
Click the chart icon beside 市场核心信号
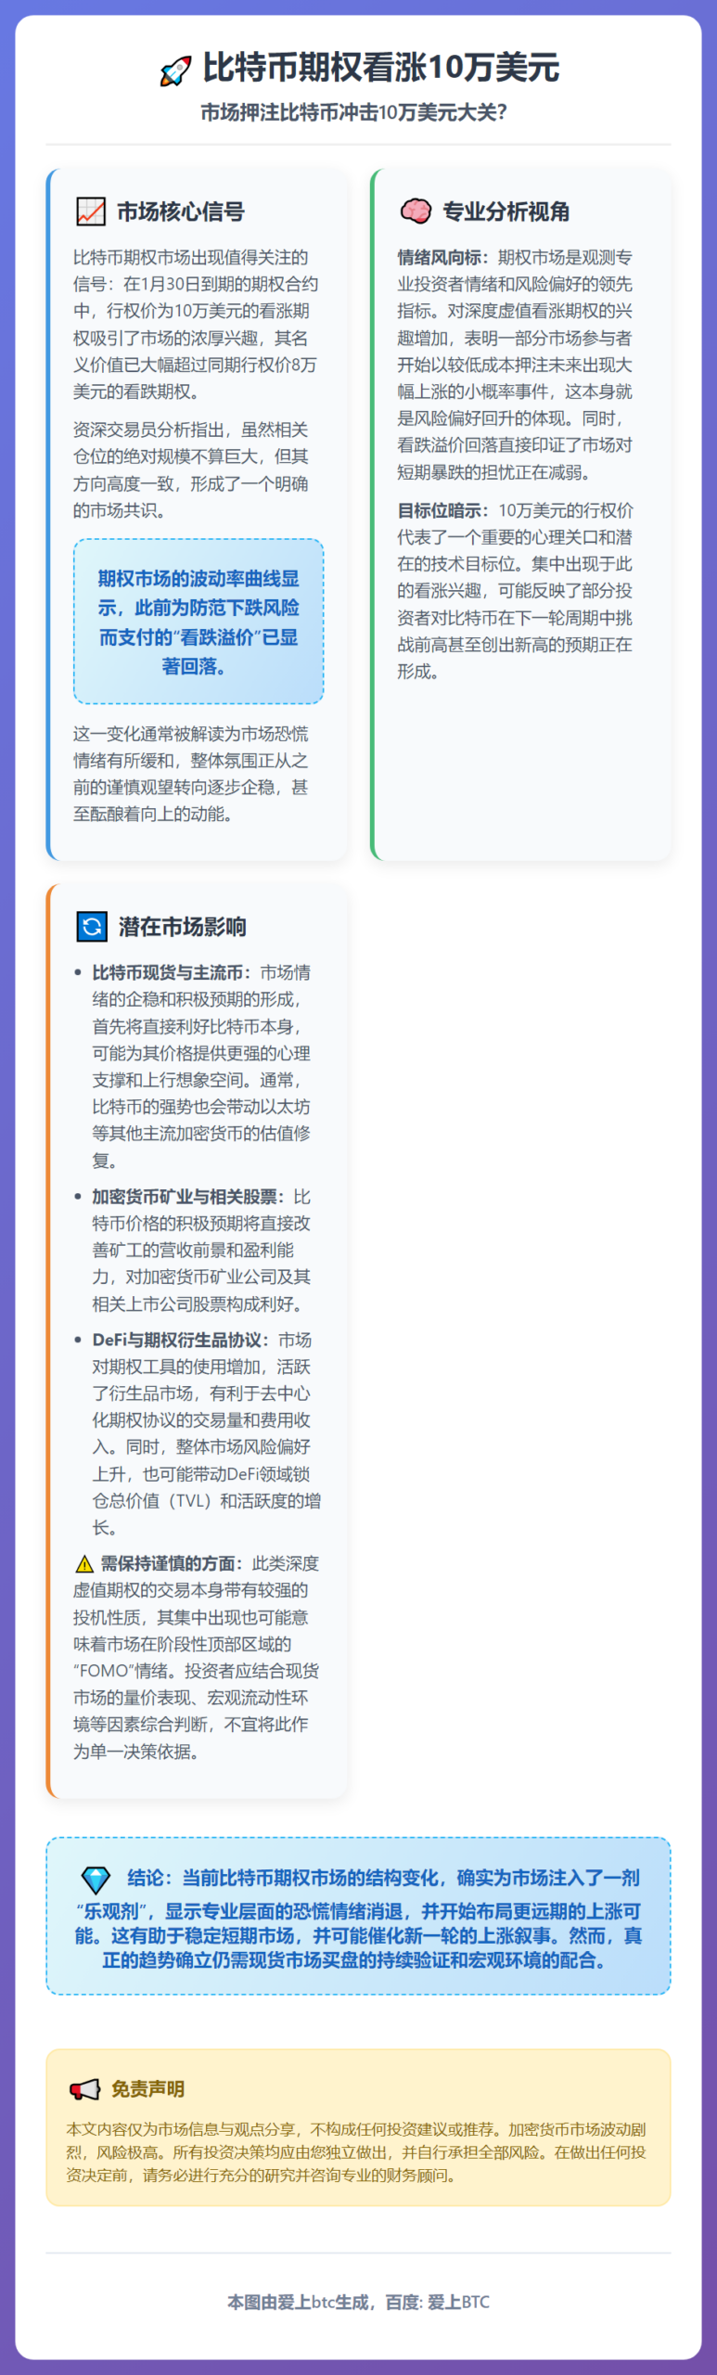pos(90,212)
